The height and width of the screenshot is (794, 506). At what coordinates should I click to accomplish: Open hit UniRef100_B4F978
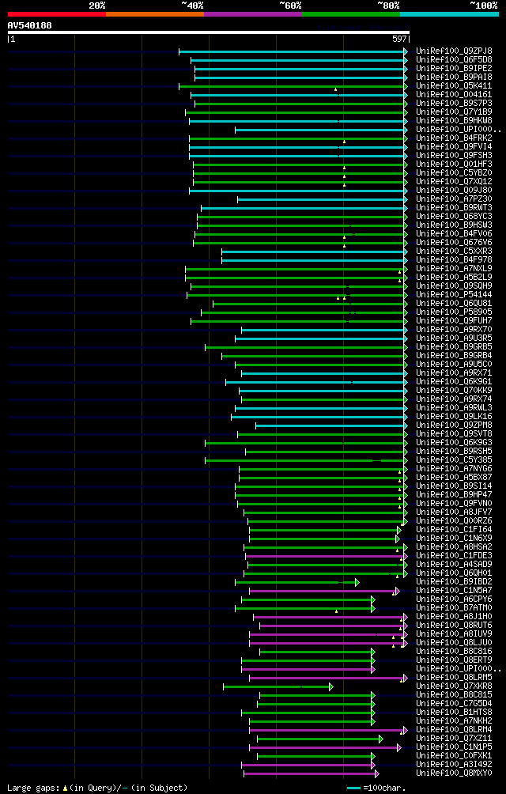(454, 259)
